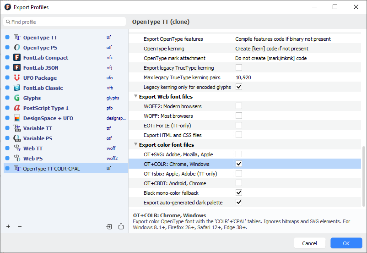Enable EOT: For IE checkbox
This screenshot has height=253, width=367.
(239, 125)
